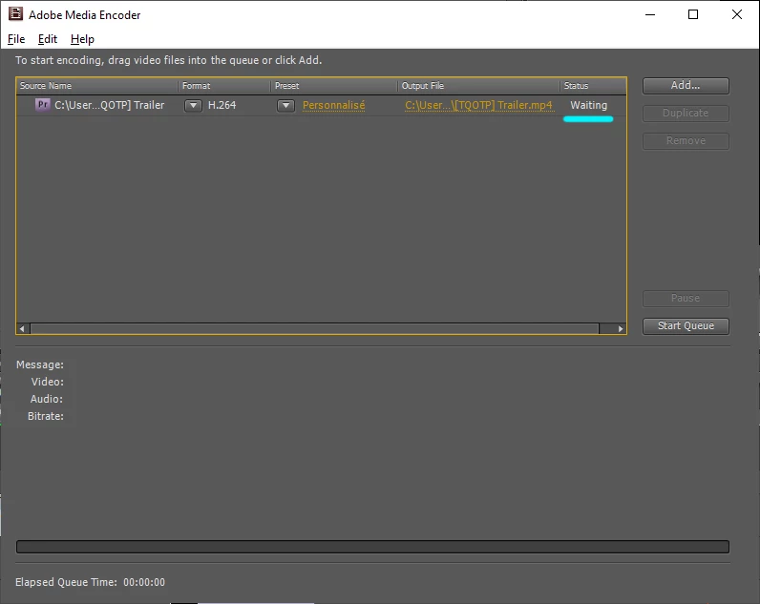Select the Status column header
The image size is (760, 604).
(x=593, y=86)
